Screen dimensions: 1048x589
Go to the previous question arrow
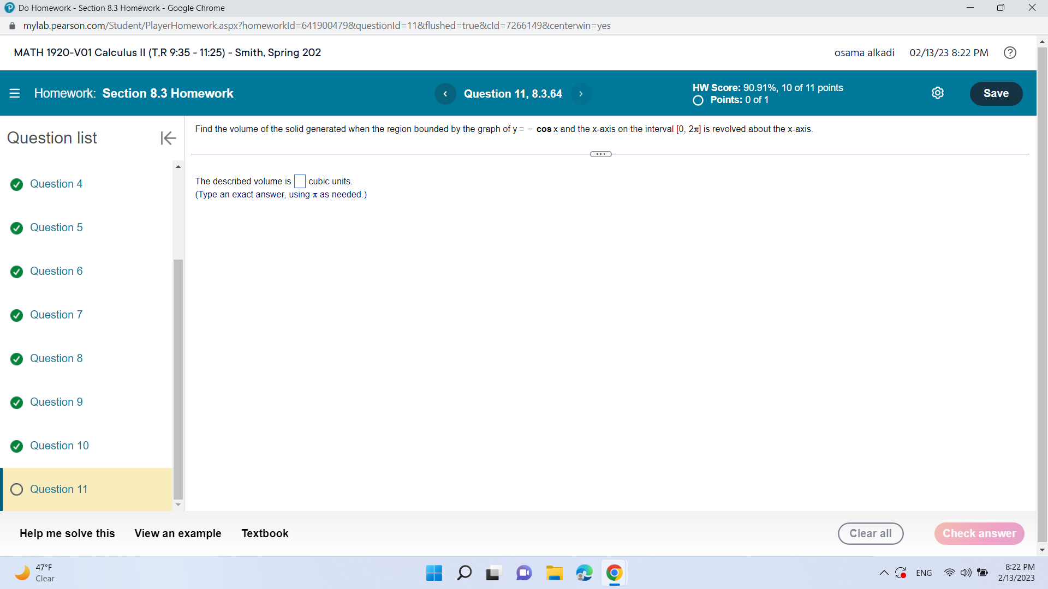[445, 94]
